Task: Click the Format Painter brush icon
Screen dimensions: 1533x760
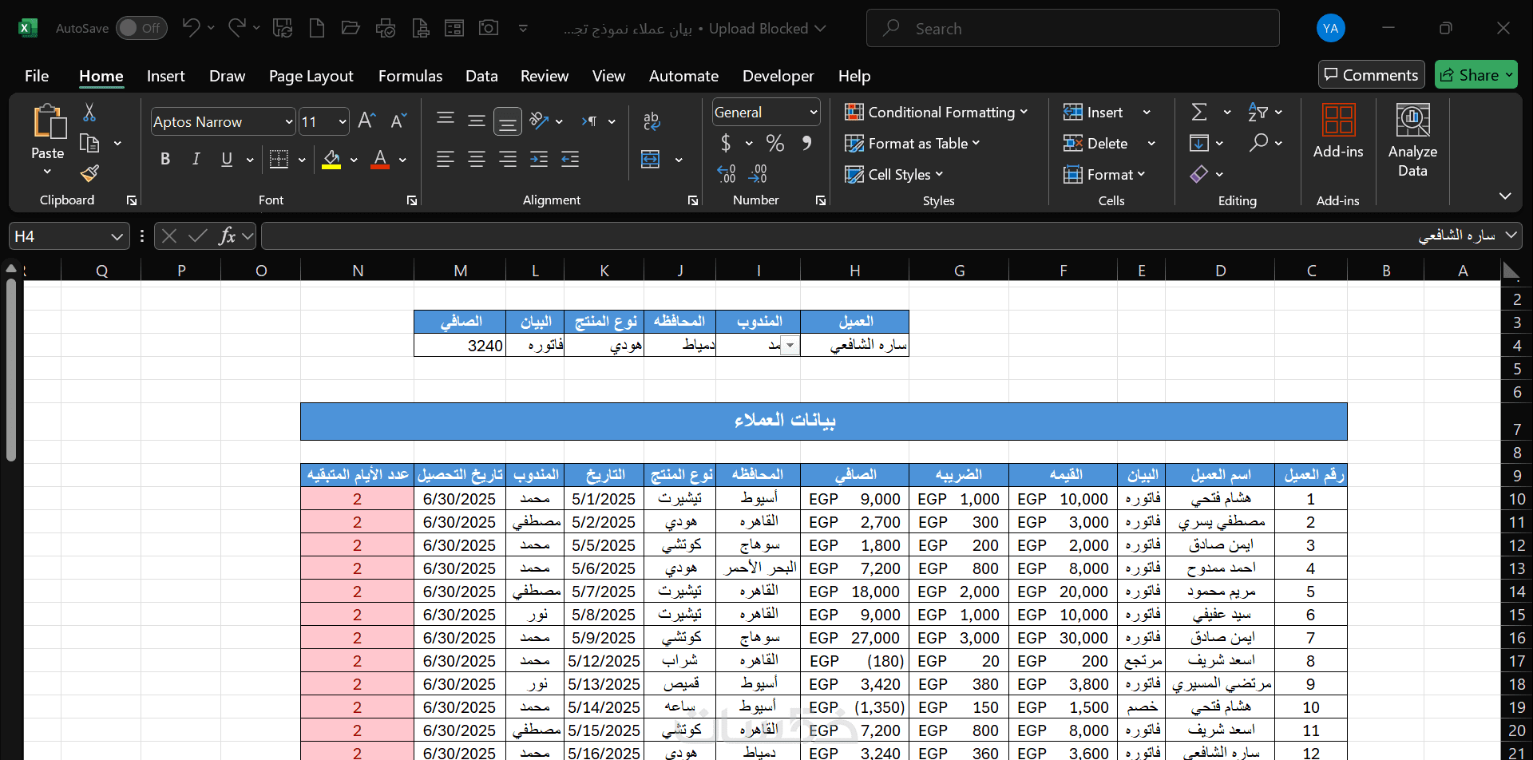Action: point(89,173)
